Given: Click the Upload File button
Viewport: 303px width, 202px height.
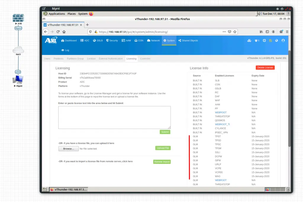Looking at the screenshot, I should pos(163,148).
